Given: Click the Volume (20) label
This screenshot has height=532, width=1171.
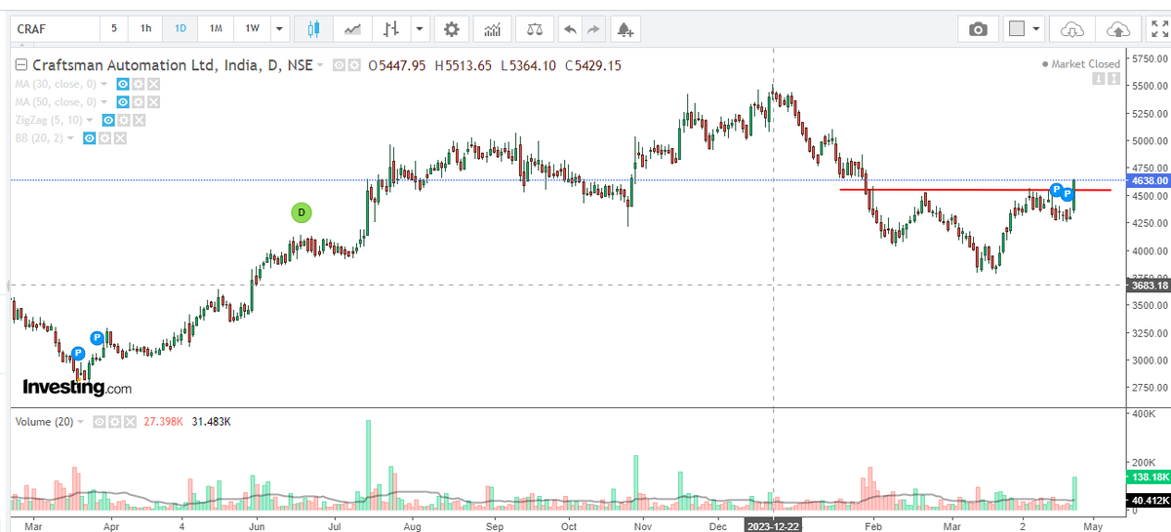Looking at the screenshot, I should click(44, 422).
